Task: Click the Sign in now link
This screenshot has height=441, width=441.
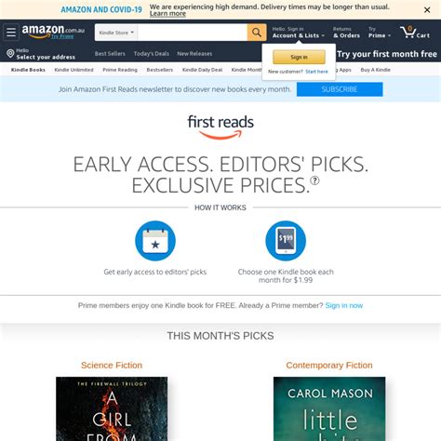Action: (344, 305)
